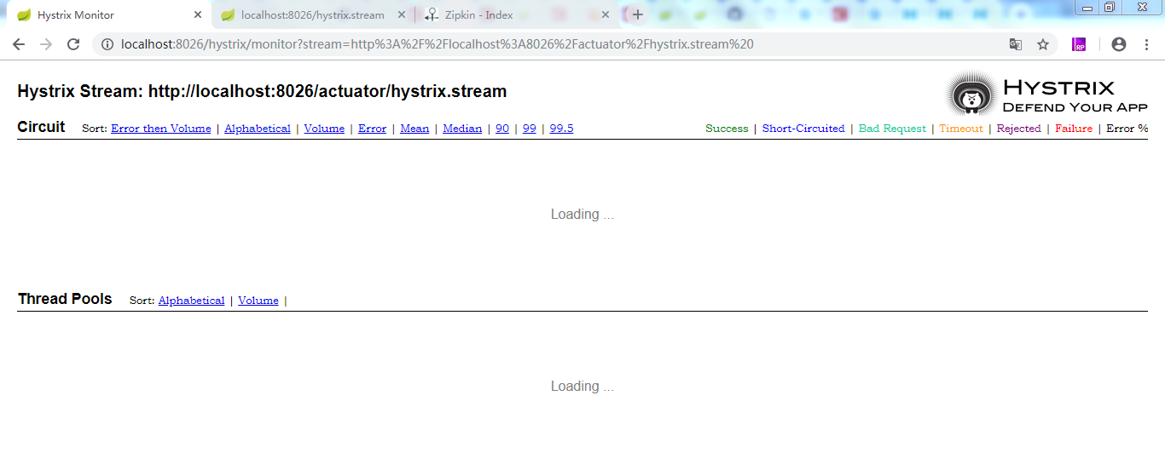This screenshot has height=453, width=1165.
Task: Open the purple RP extension icon
Action: 1080,44
